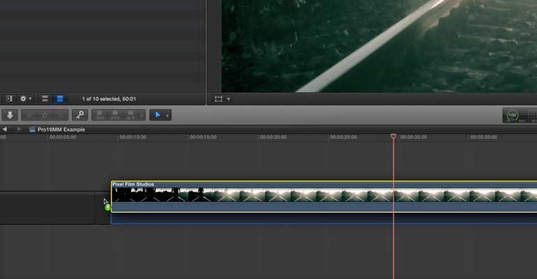
Task: Click the gear action menu icon
Action: [x=23, y=98]
